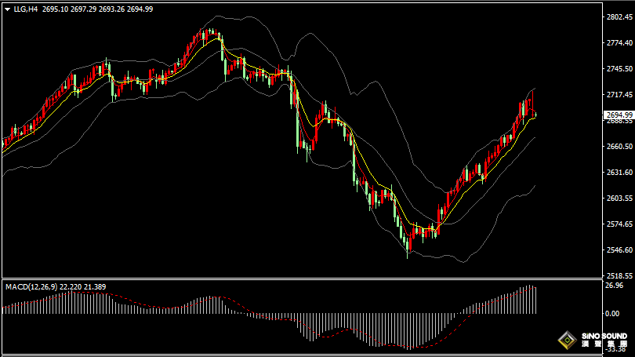
Task: Click the 2603.55 price axis label
Action: point(619,199)
